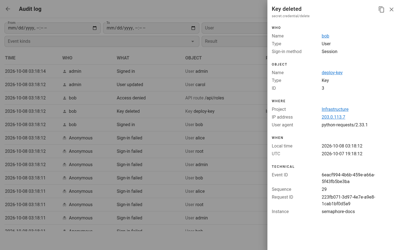
Task: Click 'API route /api/roles' object cell
Action: click(x=205, y=98)
